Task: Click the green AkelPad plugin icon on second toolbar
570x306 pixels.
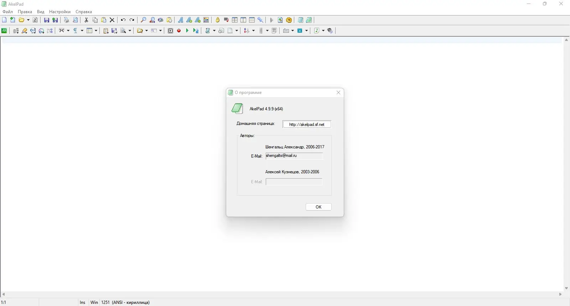Action: point(4,31)
